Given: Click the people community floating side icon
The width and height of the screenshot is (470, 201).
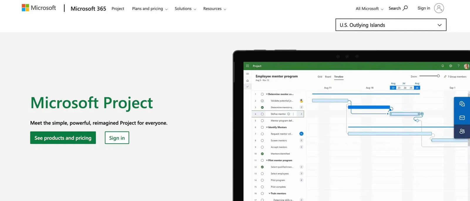Looking at the screenshot, I should (x=462, y=131).
